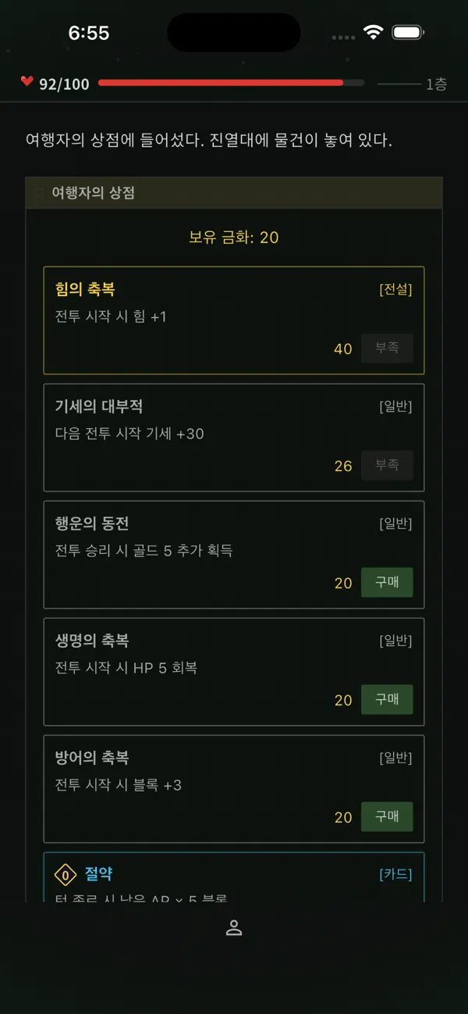Image resolution: width=468 pixels, height=1014 pixels.
Task: Tap the [전설] rarity tag
Action: tap(395, 289)
